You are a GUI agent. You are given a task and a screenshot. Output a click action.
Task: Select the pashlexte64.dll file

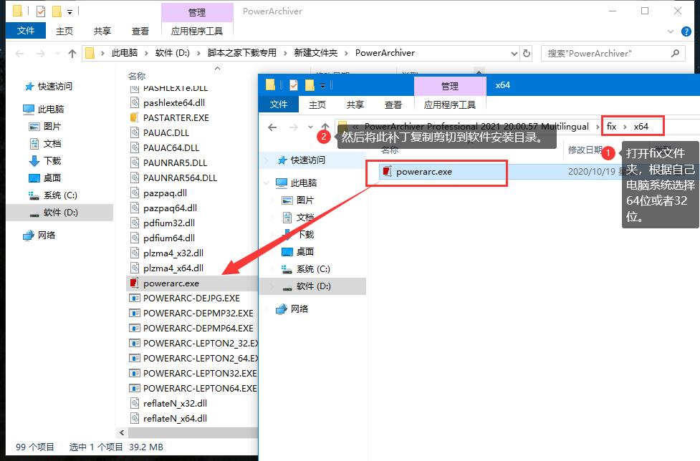(x=173, y=103)
